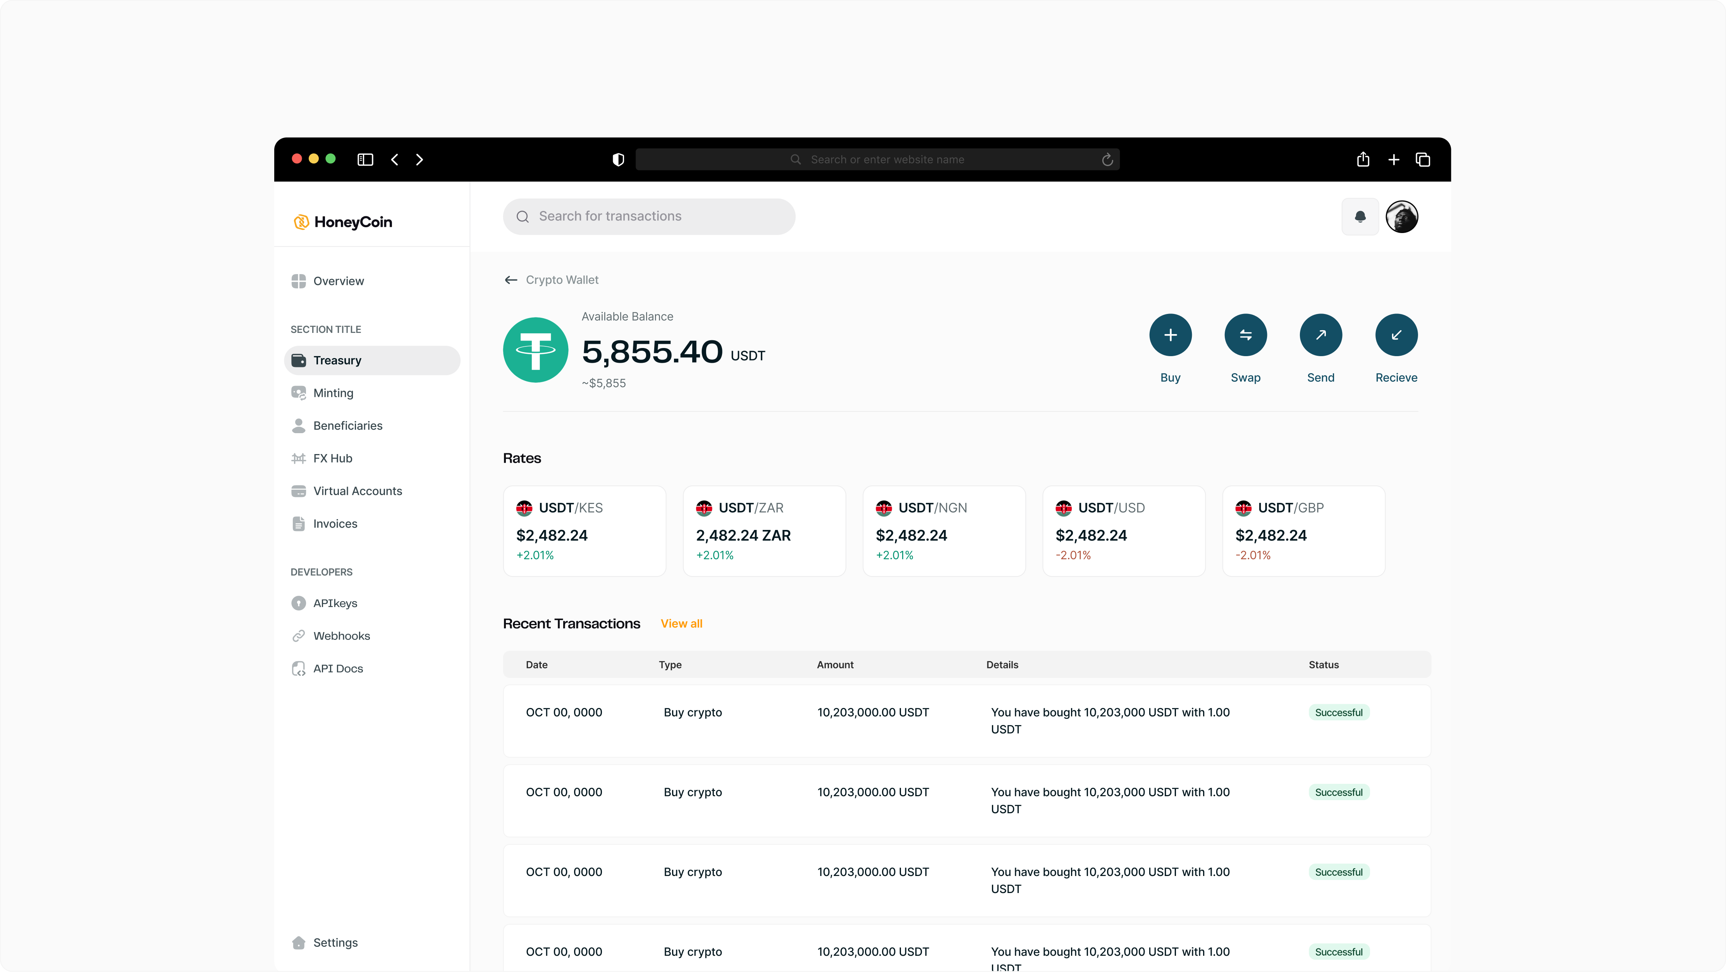1726x972 pixels.
Task: Reload page using refresh icon
Action: tap(1107, 159)
